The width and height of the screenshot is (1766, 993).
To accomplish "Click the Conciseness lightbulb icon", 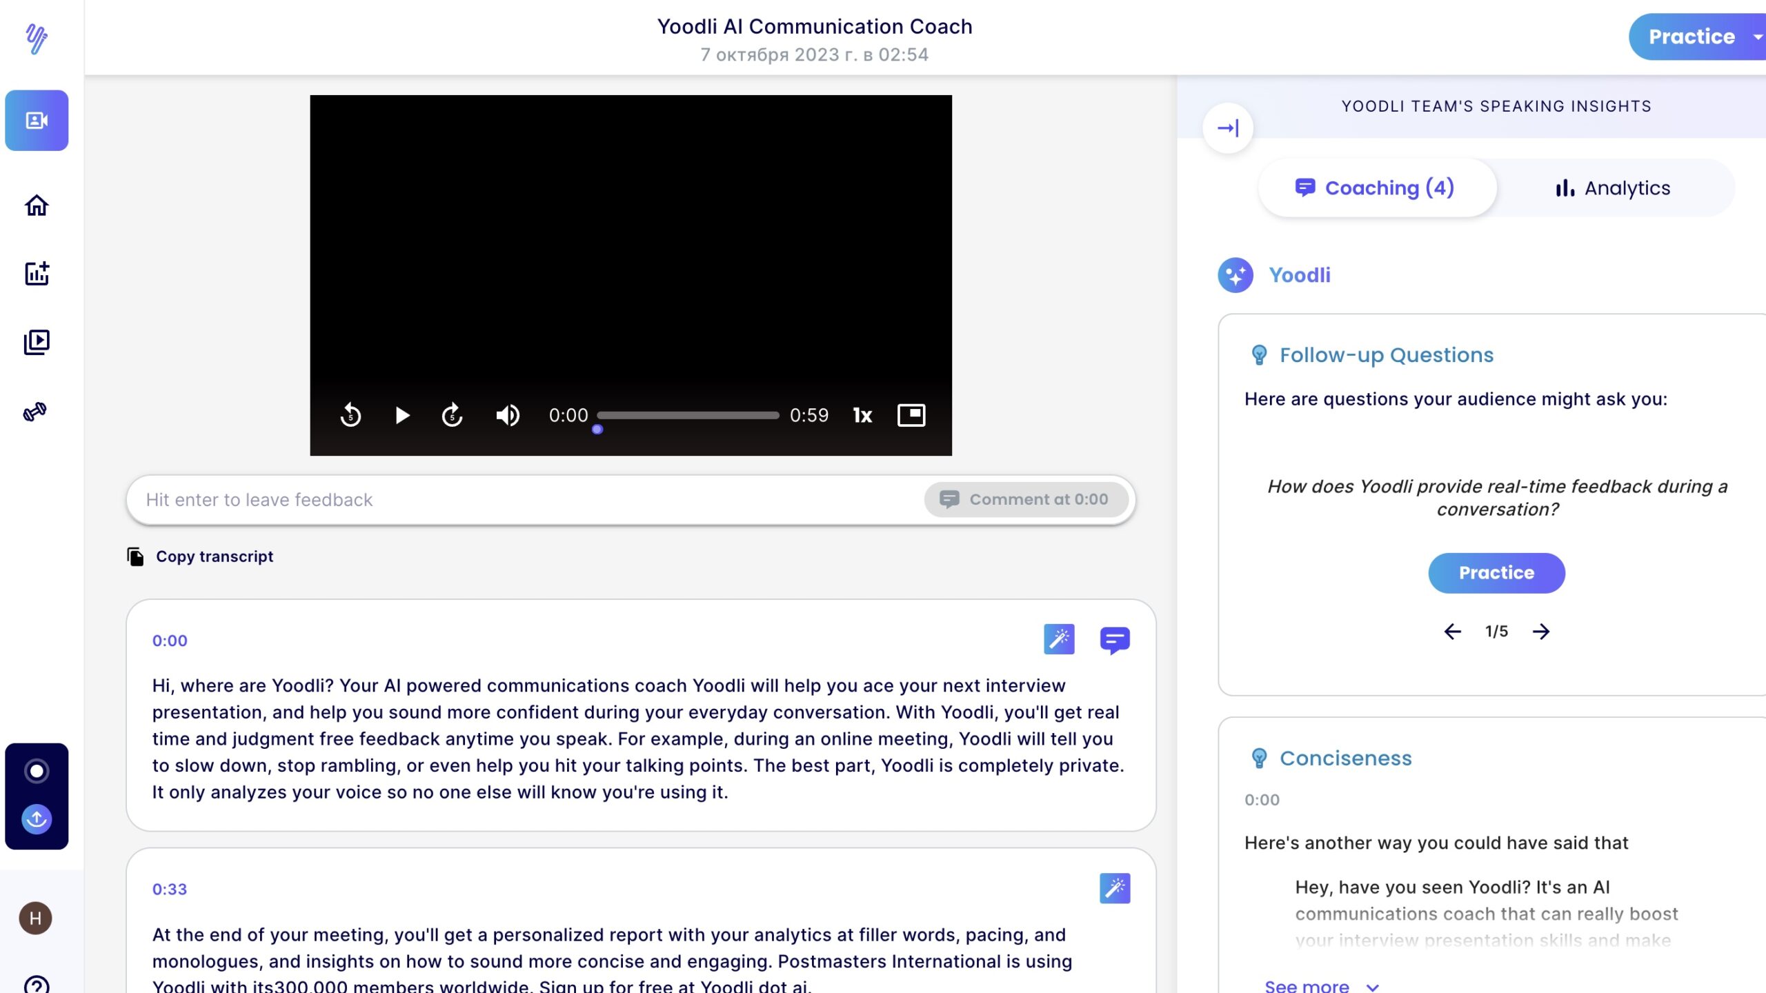I will click(1259, 758).
